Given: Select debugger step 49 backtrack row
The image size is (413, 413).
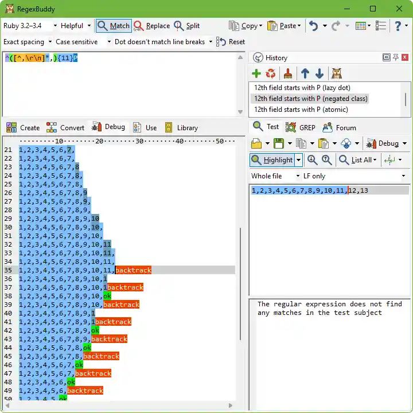Looking at the screenshot, I should point(120,391).
